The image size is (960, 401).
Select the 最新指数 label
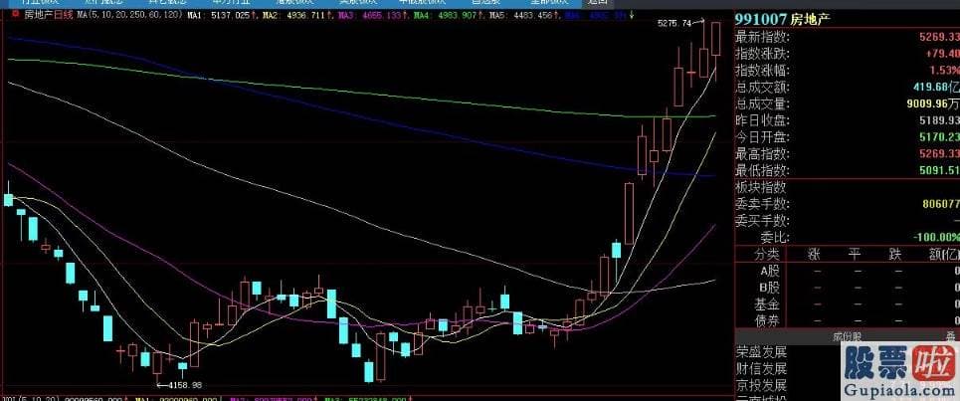(x=762, y=37)
